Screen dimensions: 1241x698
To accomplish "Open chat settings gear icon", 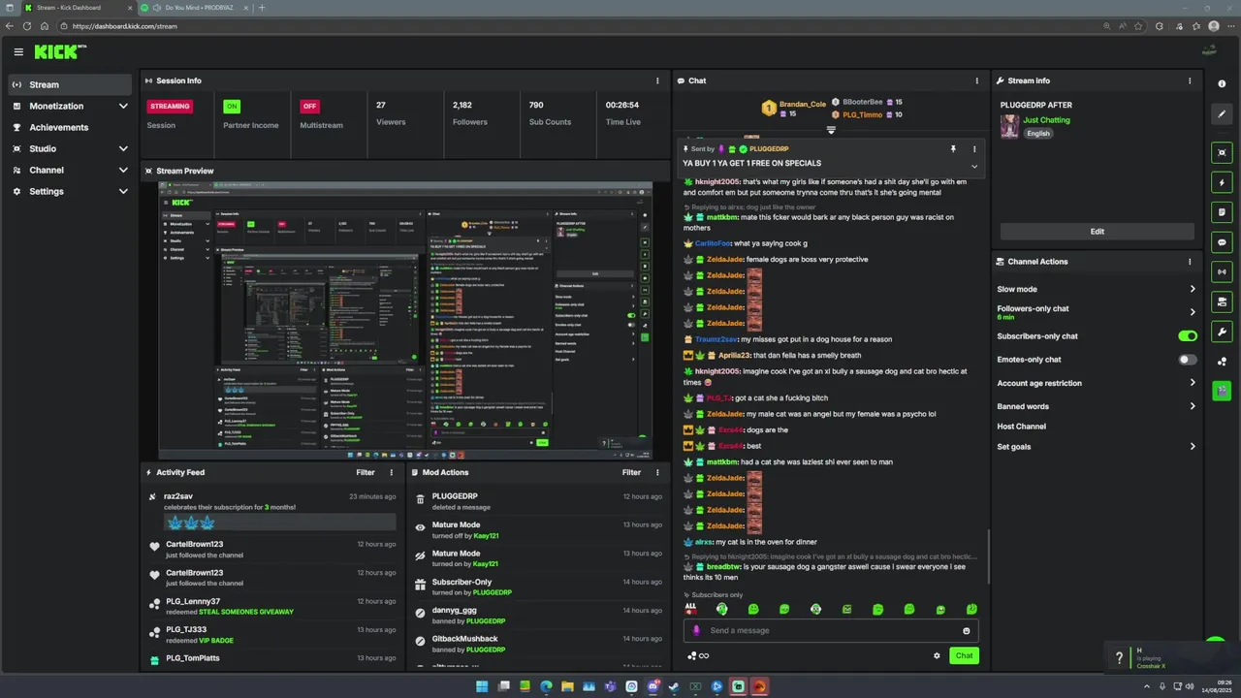I will (x=937, y=655).
